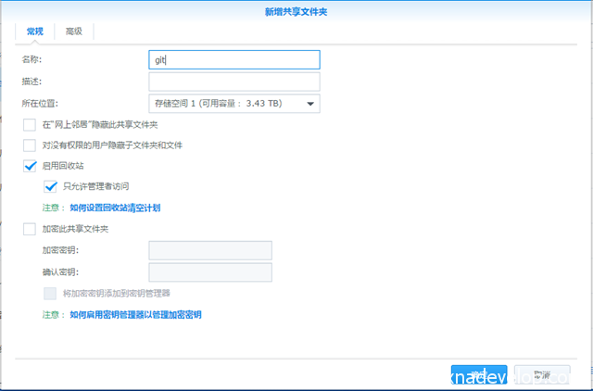Enable 加密此共享文件夹 checkbox
Screen dimensions: 593x391
30,229
